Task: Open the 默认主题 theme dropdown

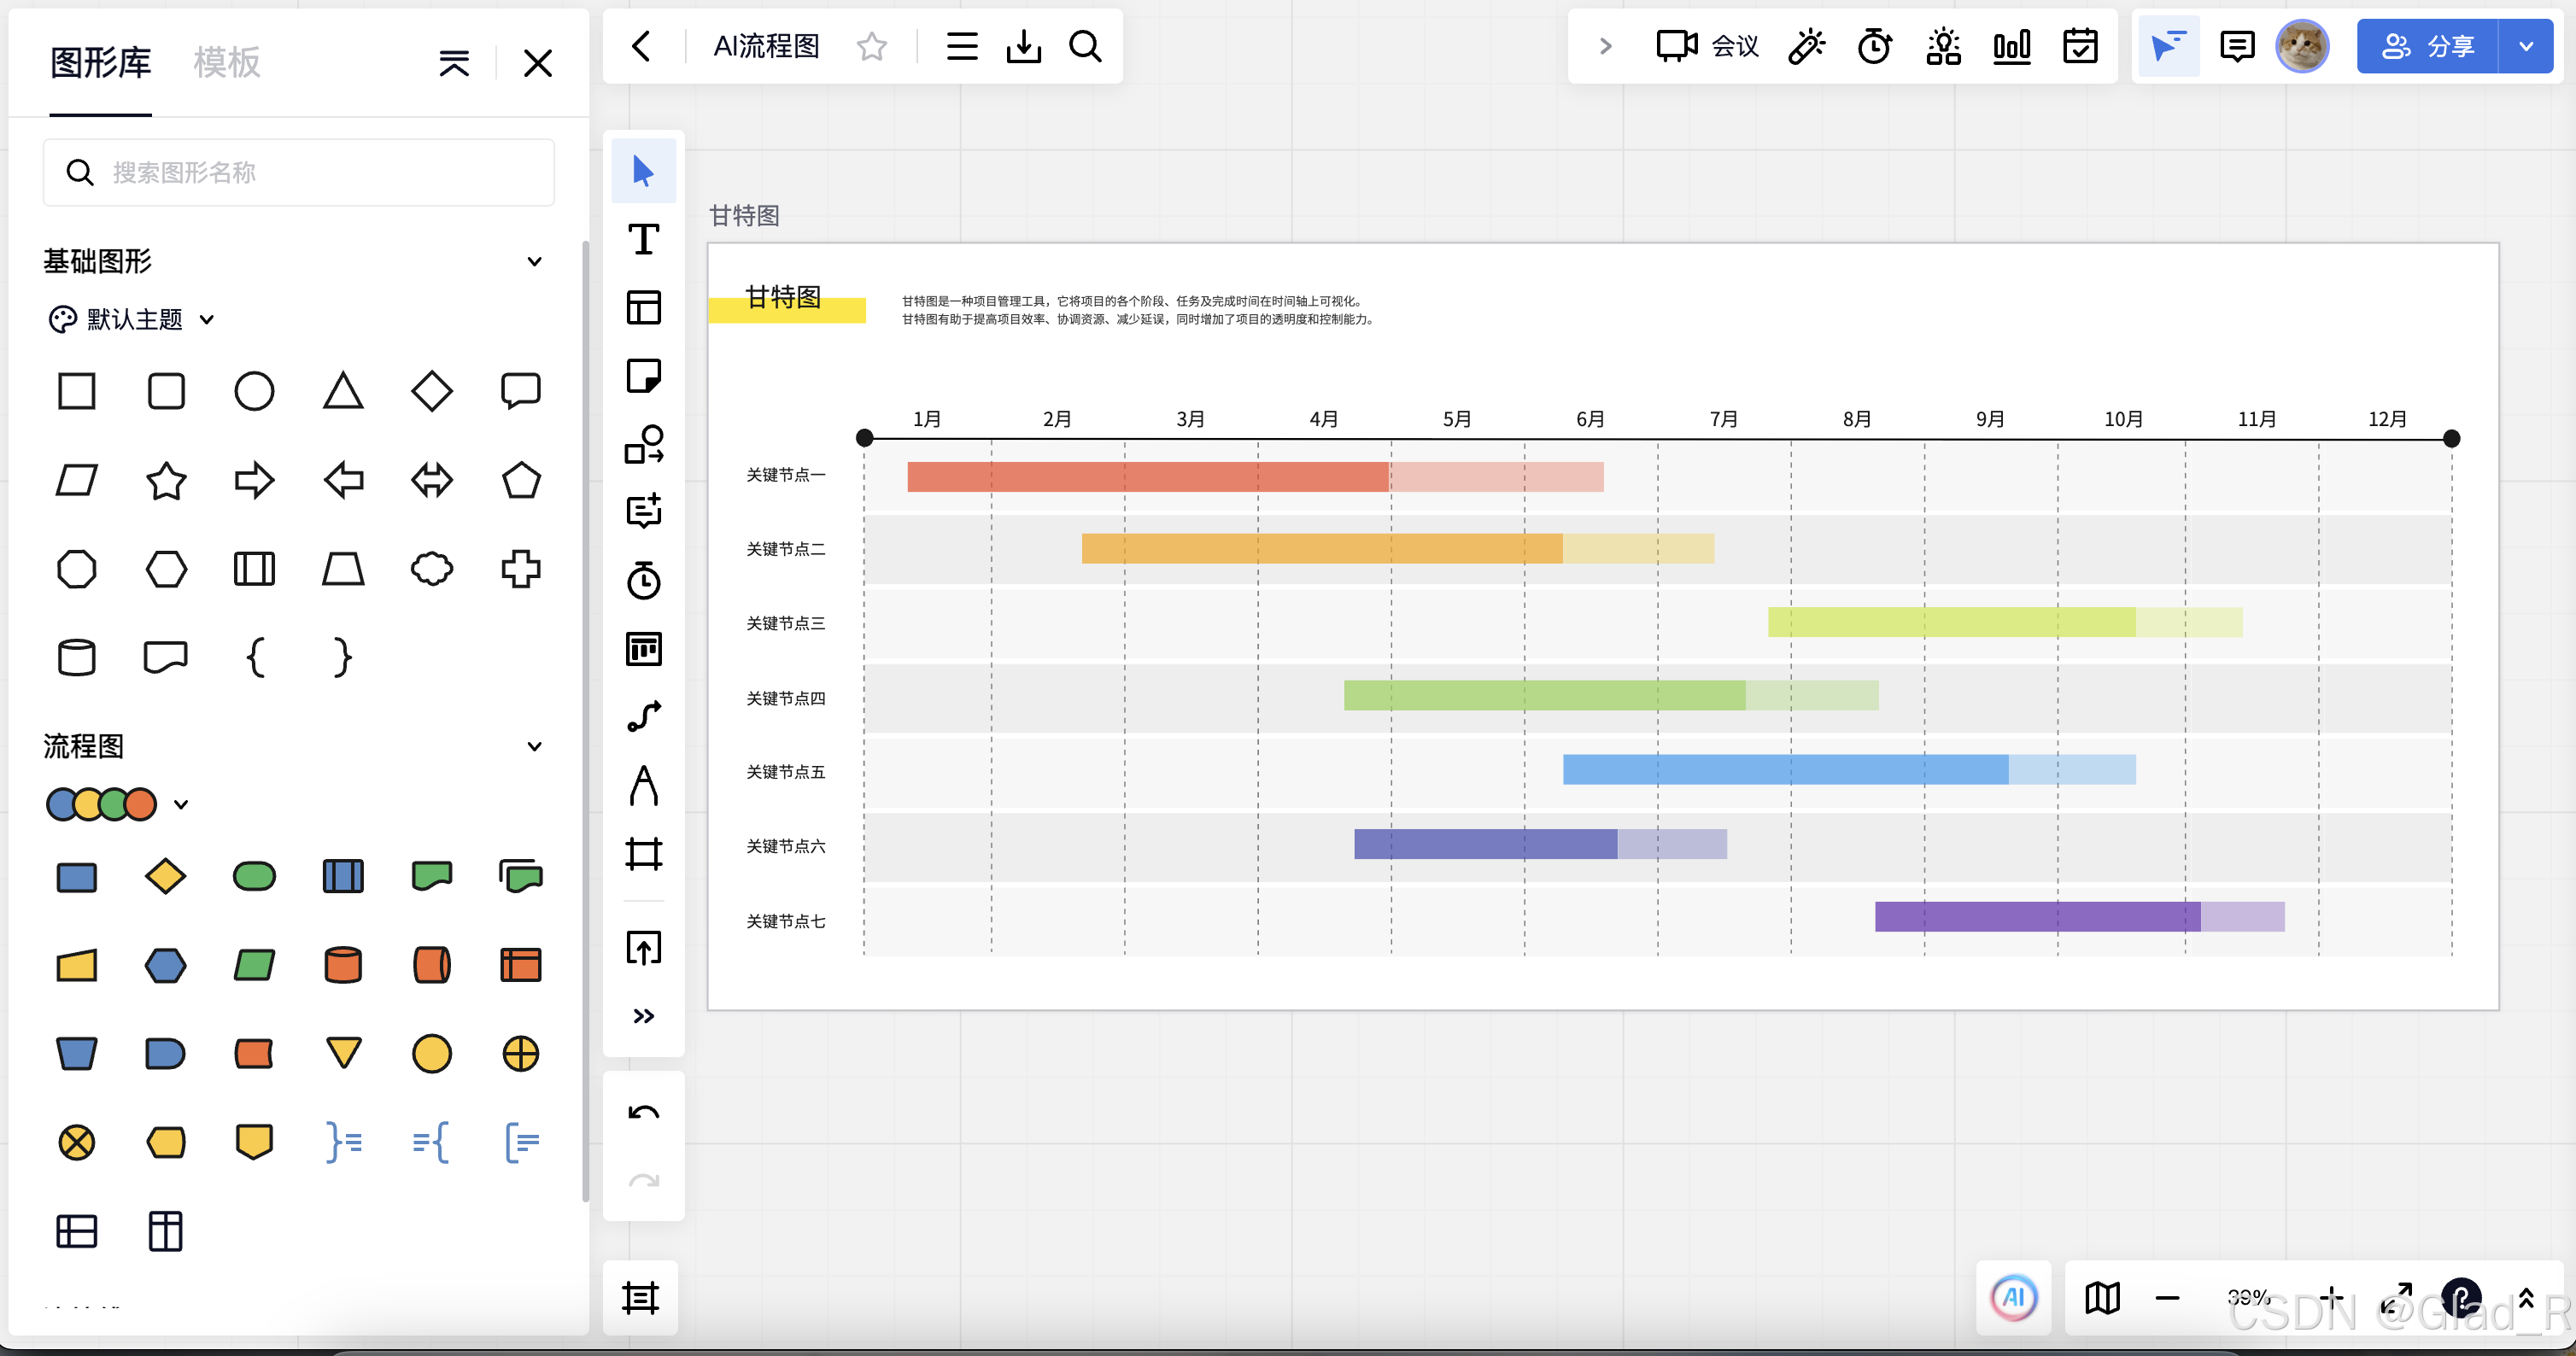Action: [133, 319]
